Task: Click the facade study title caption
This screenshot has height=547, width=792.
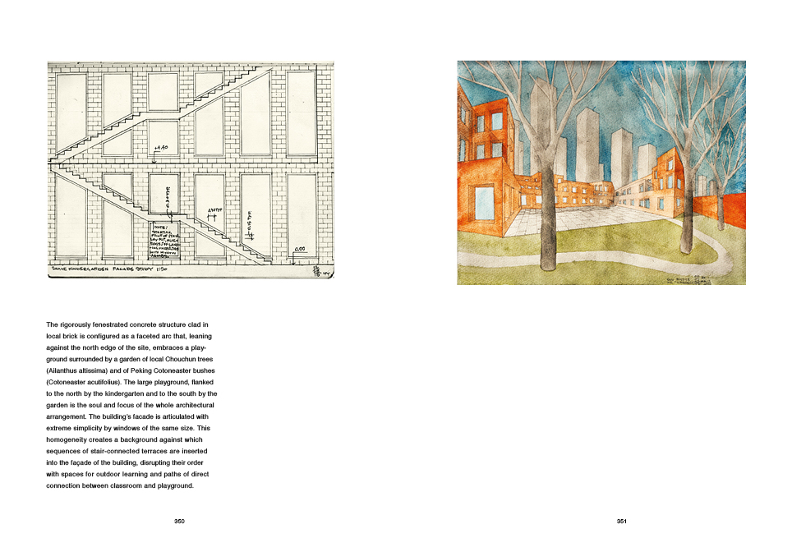Action: (x=104, y=269)
